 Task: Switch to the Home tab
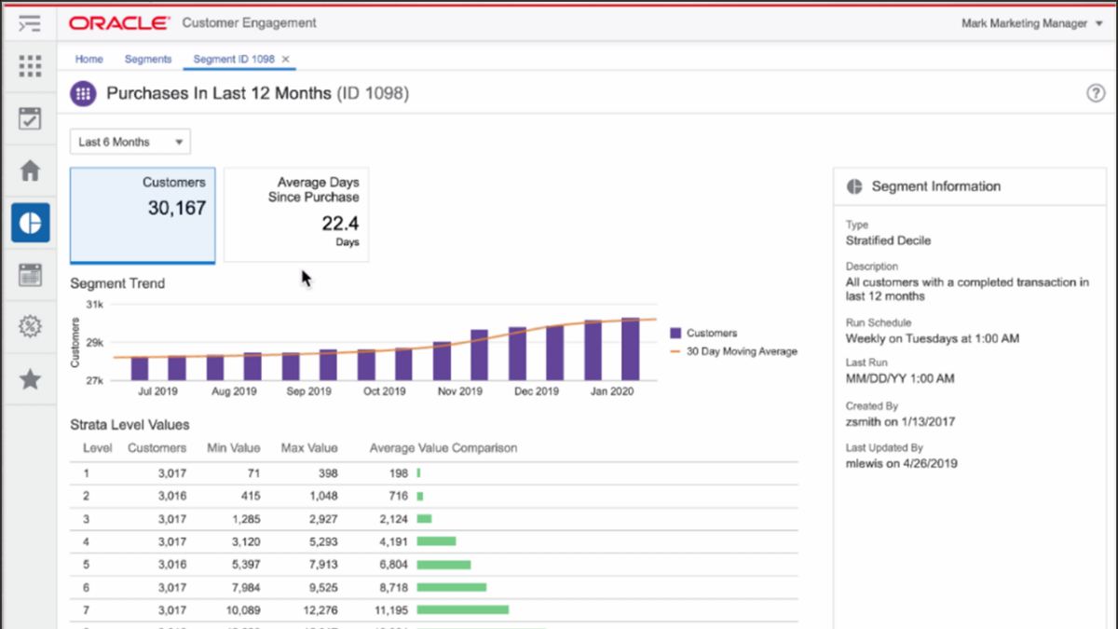coord(89,59)
